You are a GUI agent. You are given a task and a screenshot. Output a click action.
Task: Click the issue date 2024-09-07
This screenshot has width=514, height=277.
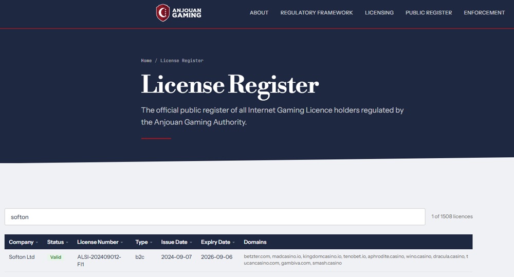[x=176, y=257]
